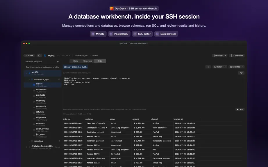268x167 pixels.
Task: Select the SQL tab
Action: click(100, 61)
